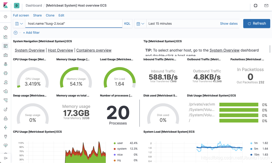Open Stack Monitoring heartbeat icon in sidebar
272x163 pixels.
coord(6,145)
